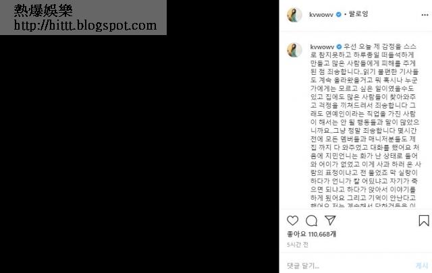The image size is (432, 273).
Task: Click the black post media area
Action: coord(140,153)
